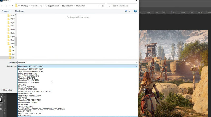The width and height of the screenshot is (211, 117).
Task: Click the Up one level arrow
Action: coord(13,6)
